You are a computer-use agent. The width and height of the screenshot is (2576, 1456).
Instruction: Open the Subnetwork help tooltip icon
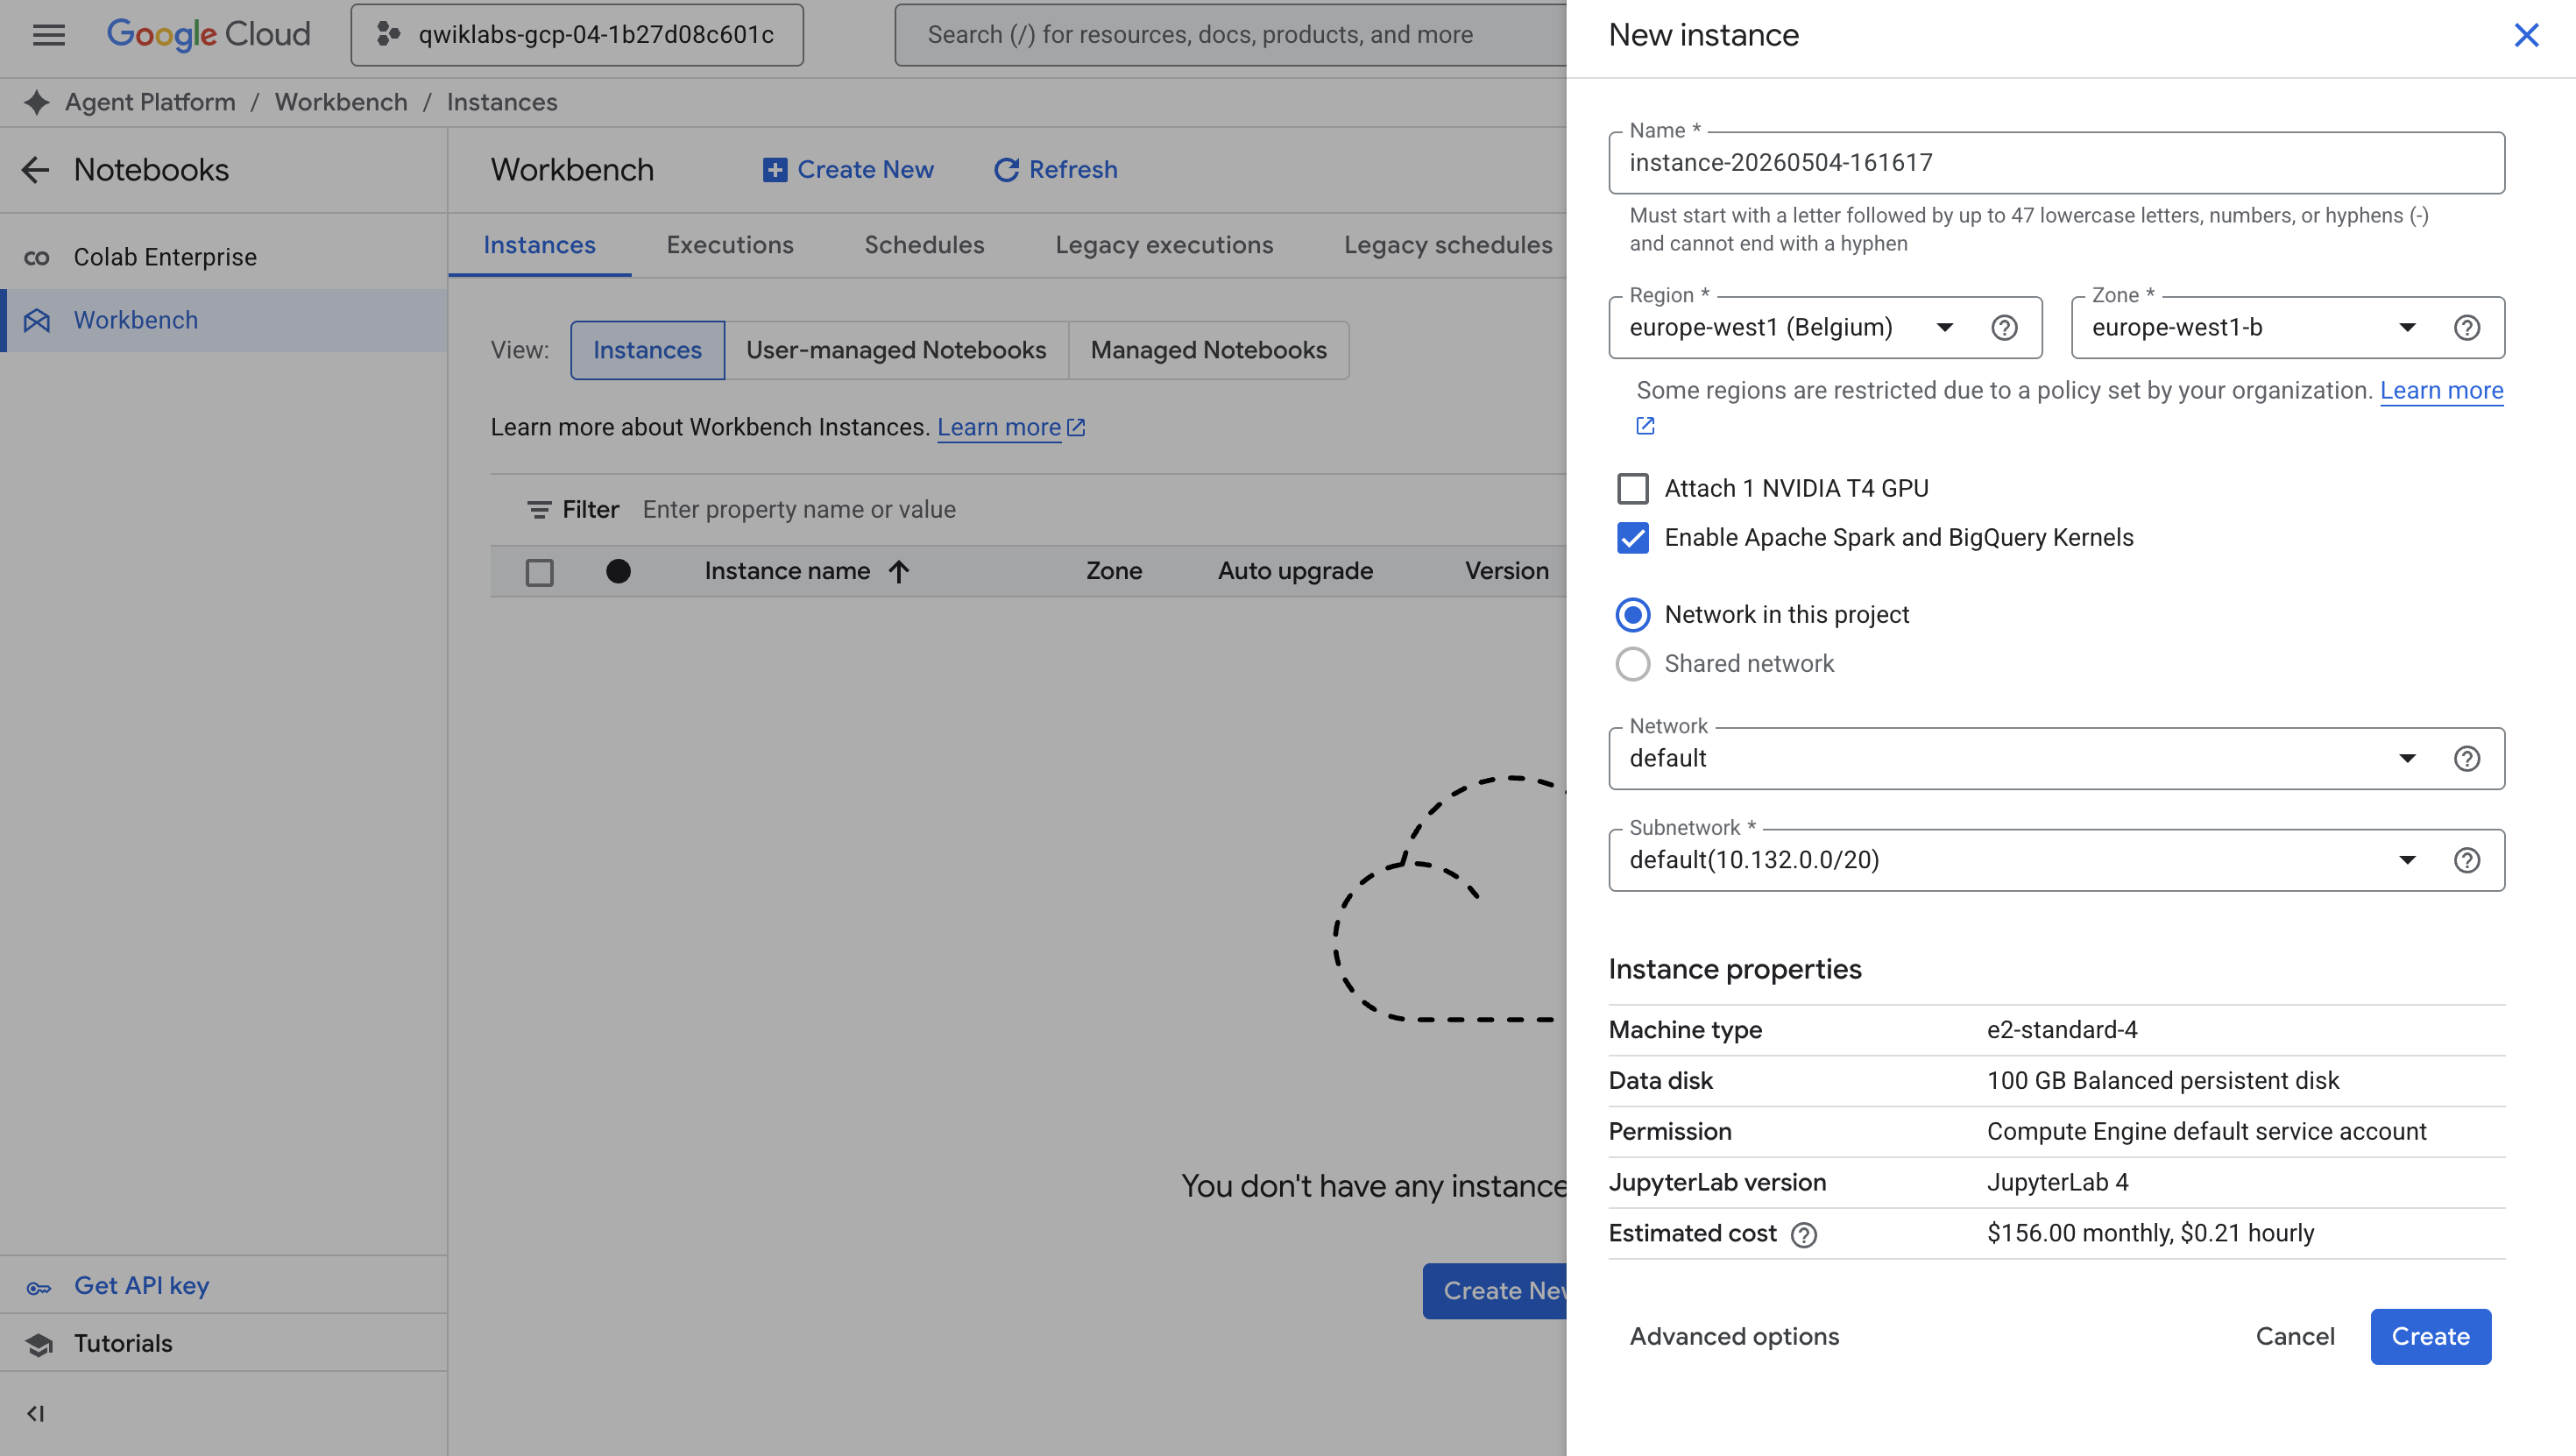tap(2467, 861)
